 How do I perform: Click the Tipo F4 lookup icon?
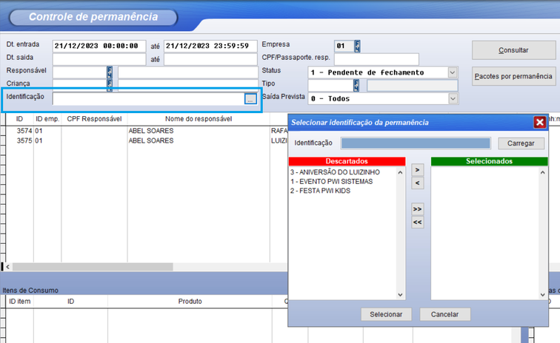click(356, 85)
